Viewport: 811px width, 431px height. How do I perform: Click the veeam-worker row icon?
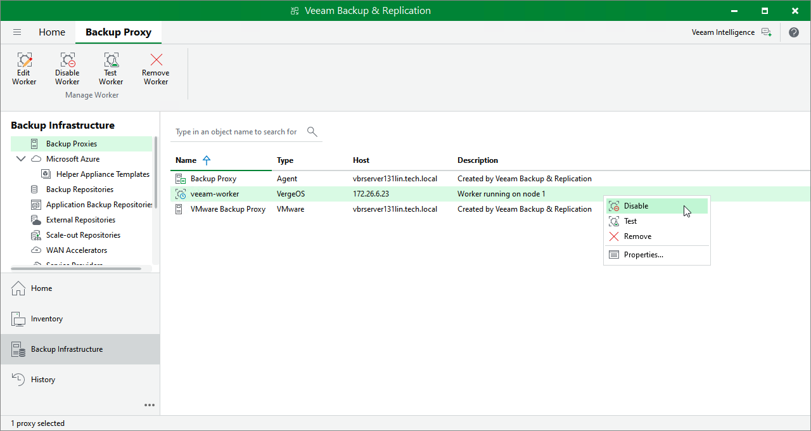pos(181,194)
